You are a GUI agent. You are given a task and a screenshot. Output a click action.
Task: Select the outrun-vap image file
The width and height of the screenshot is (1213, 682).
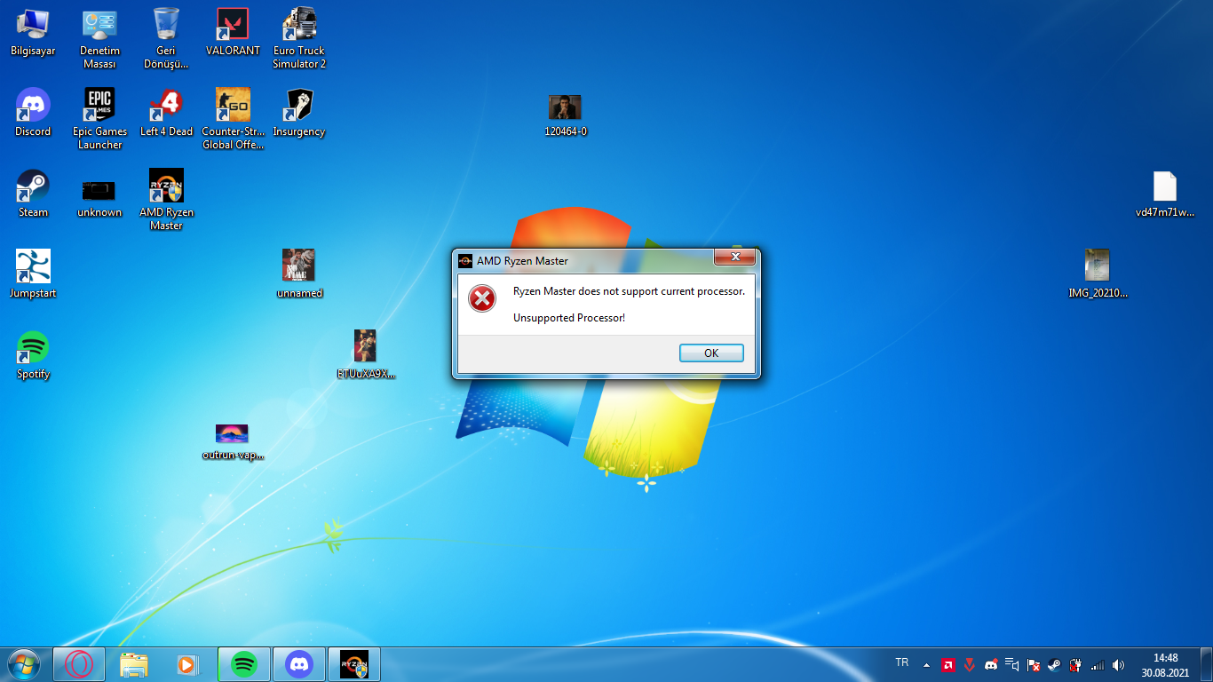coord(233,441)
